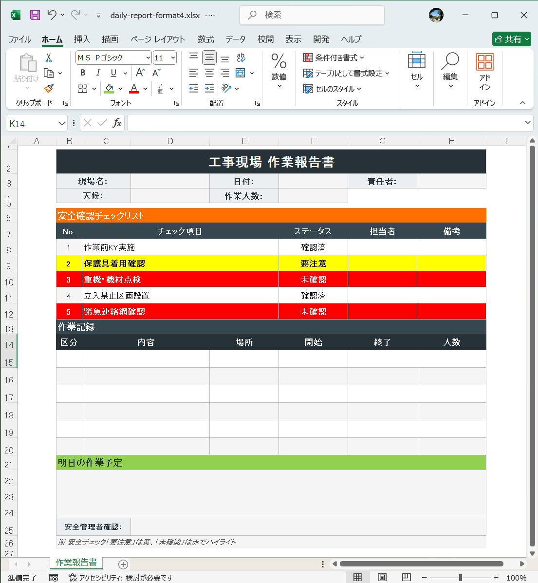Apply fill color bucket icon
538x583 pixels.
coord(109,89)
